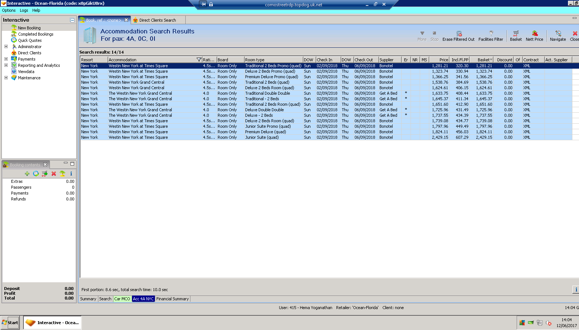Image resolution: width=579 pixels, height=330 pixels.
Task: Click the filter funnel on Accommodation column
Action: [199, 60]
